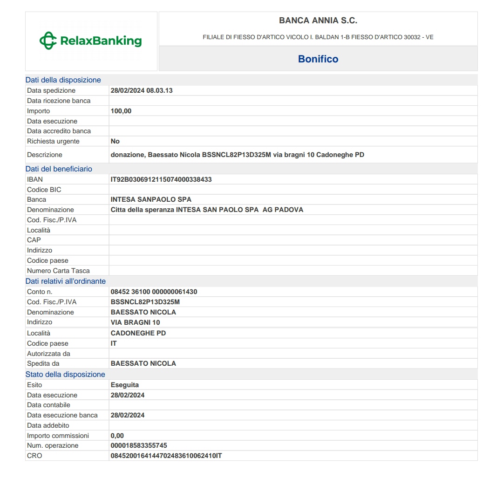
Task: Click the 'Data spedizione' label
Action: coord(51,90)
